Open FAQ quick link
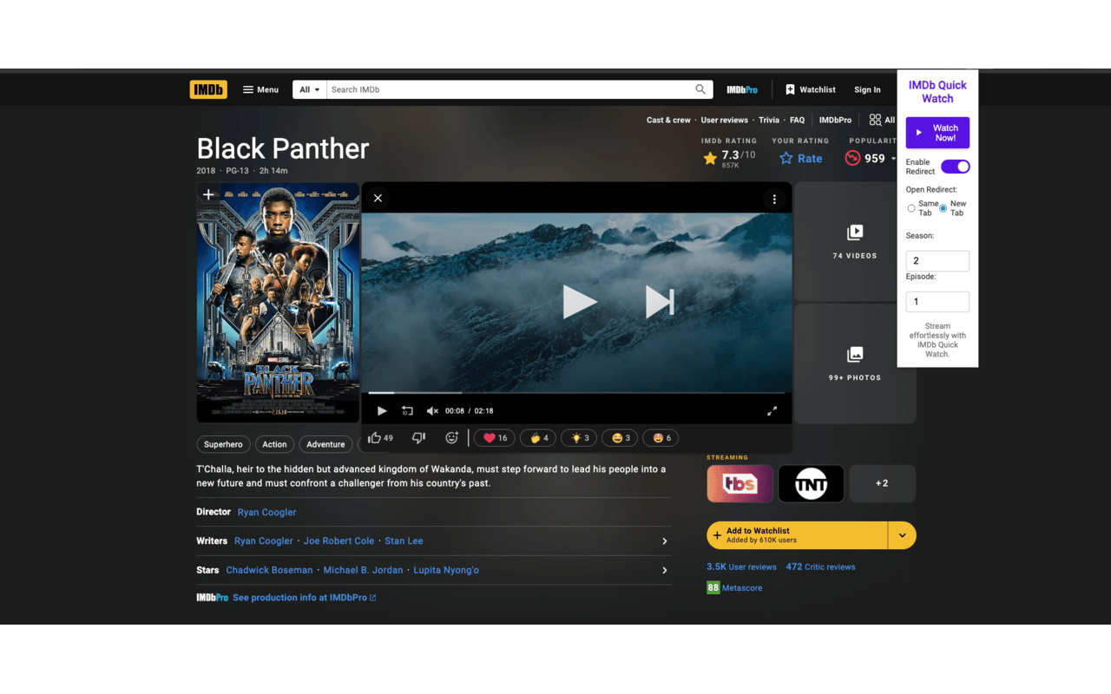This screenshot has width=1111, height=694. tap(797, 120)
